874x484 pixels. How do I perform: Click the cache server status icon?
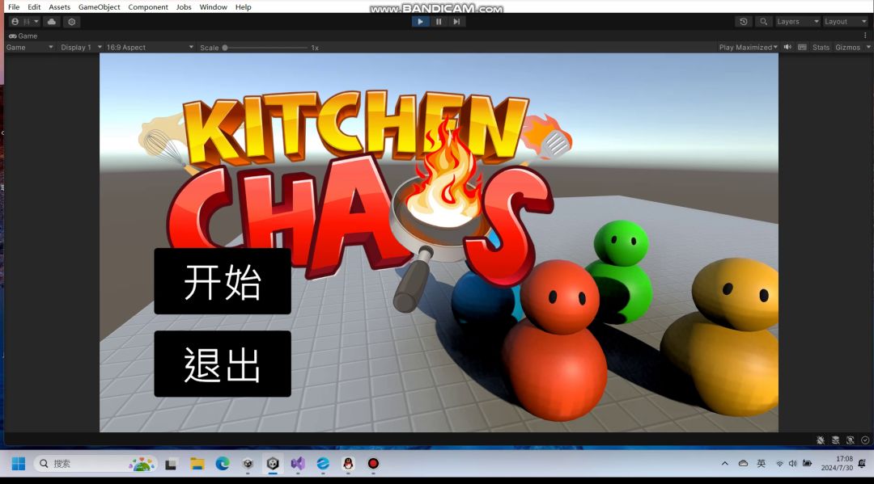click(x=835, y=440)
